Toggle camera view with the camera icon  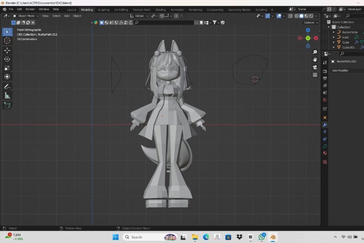[315, 67]
